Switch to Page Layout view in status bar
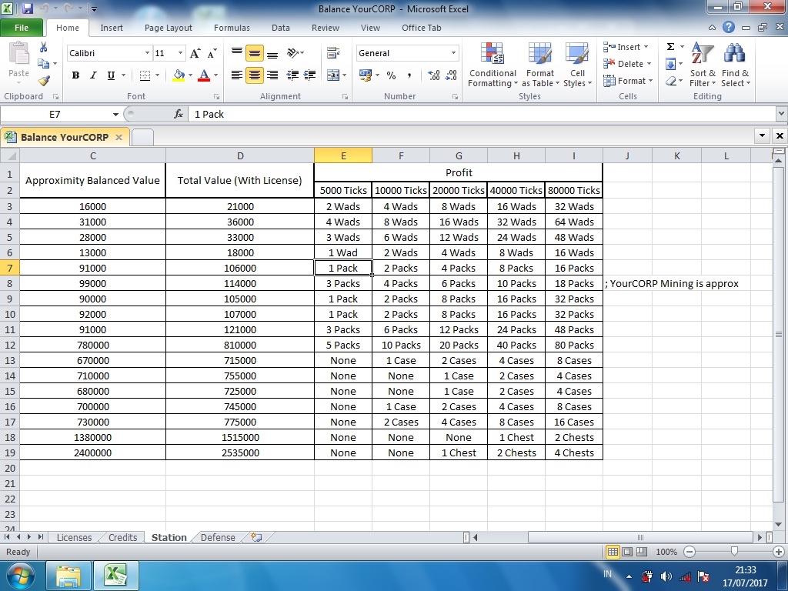 pos(627,552)
